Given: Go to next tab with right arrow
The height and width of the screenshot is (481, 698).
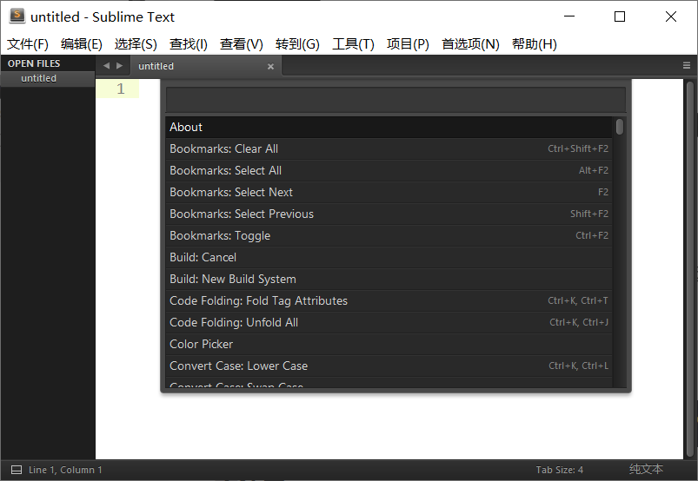Looking at the screenshot, I should (x=119, y=66).
